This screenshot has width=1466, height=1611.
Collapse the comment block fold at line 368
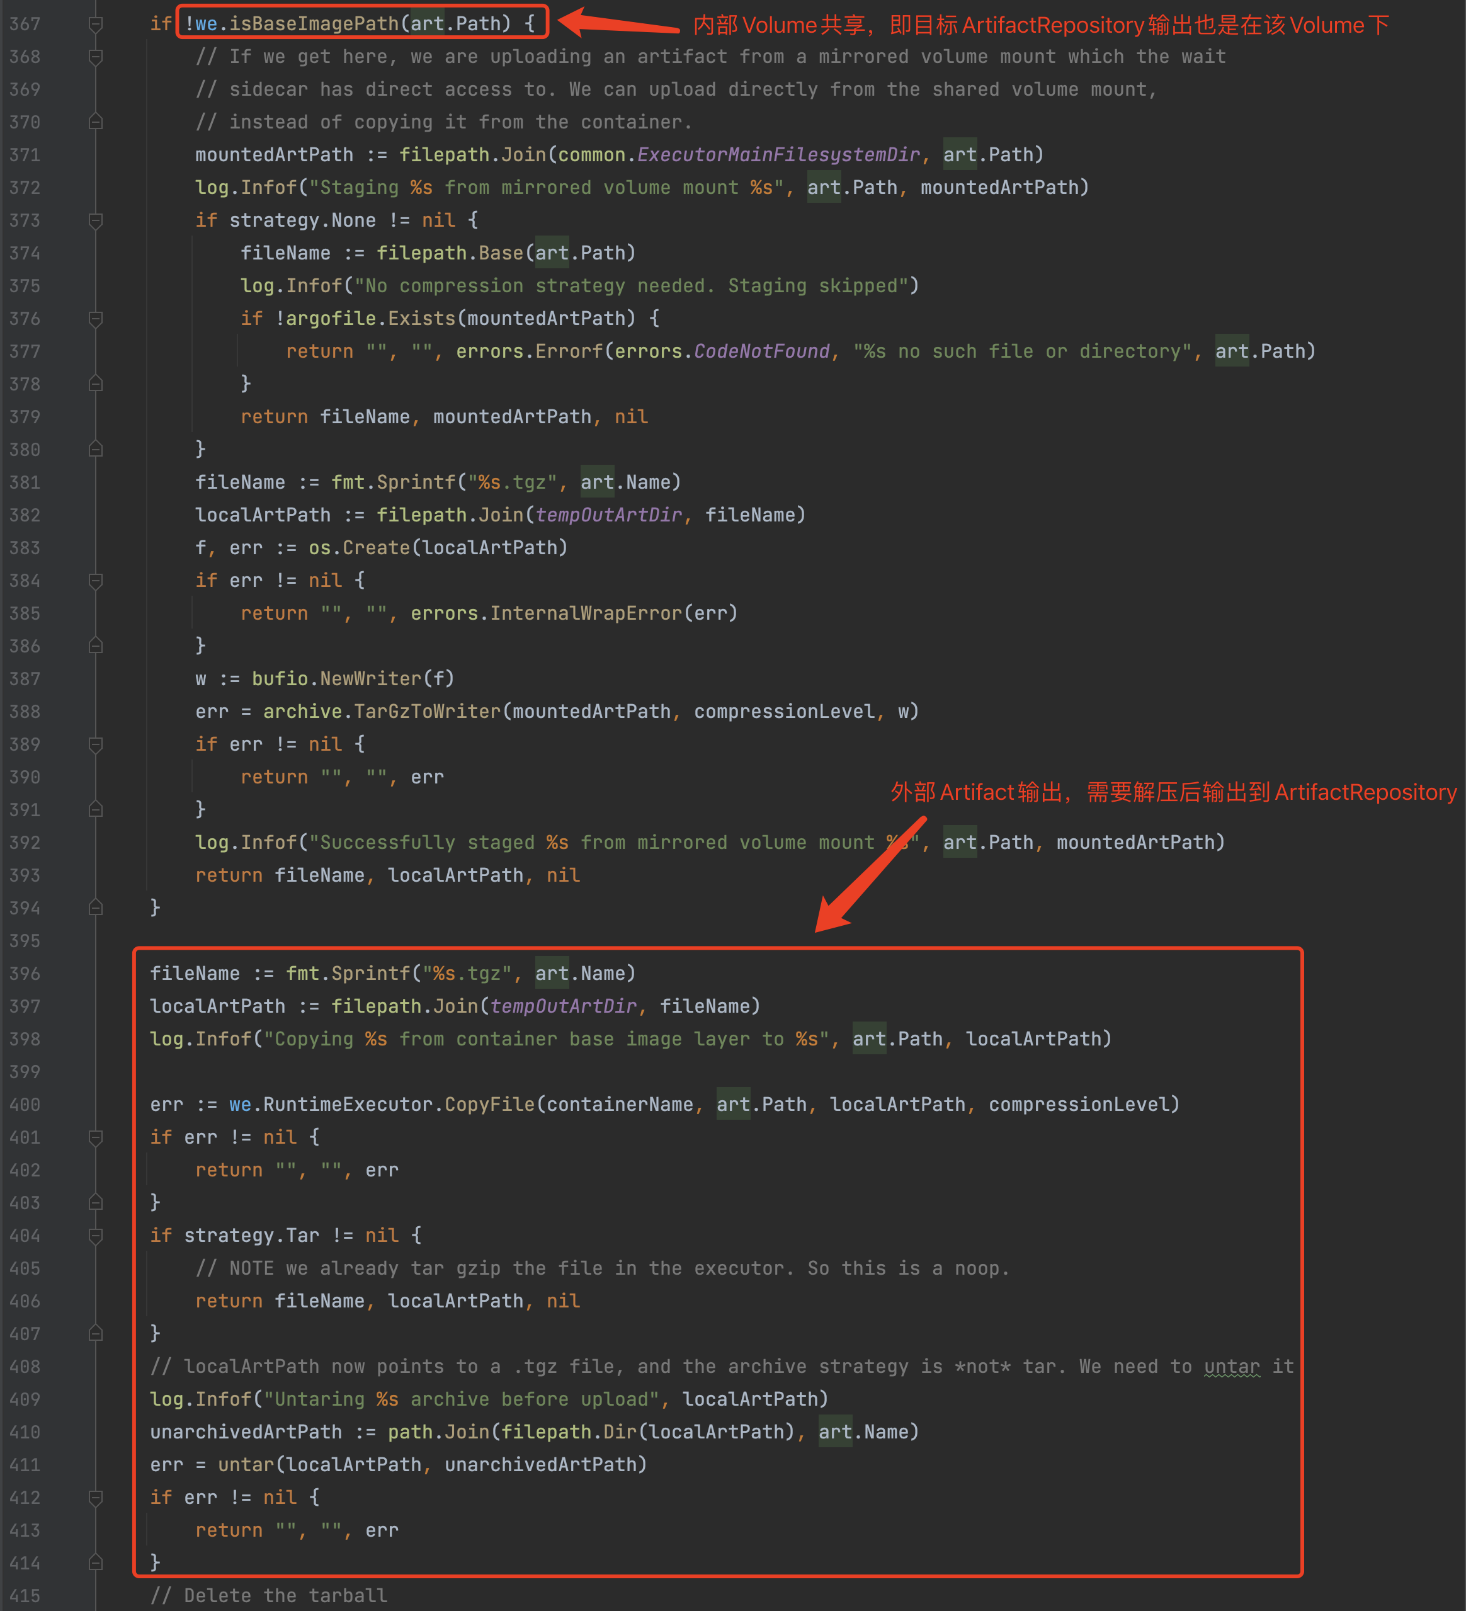(x=95, y=57)
